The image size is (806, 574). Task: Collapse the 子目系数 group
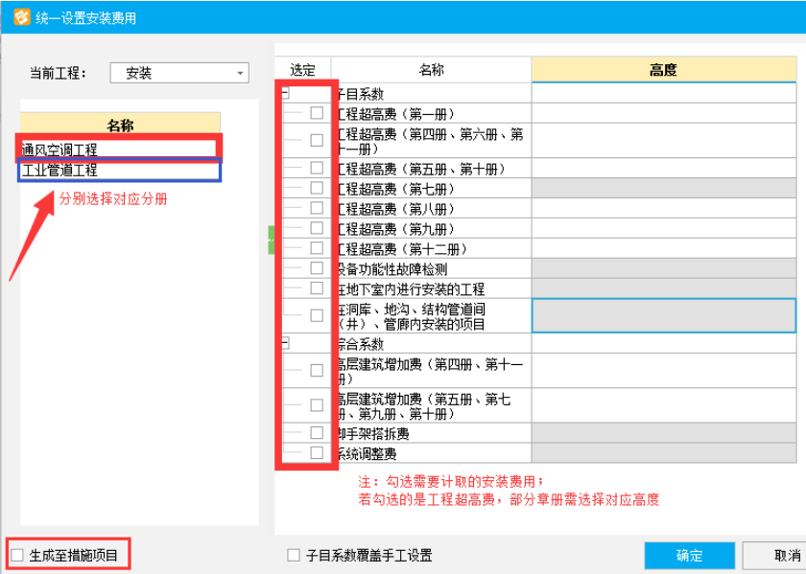[x=285, y=93]
